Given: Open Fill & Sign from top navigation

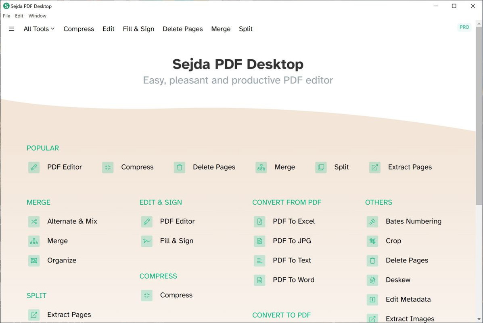Looking at the screenshot, I should (x=139, y=29).
